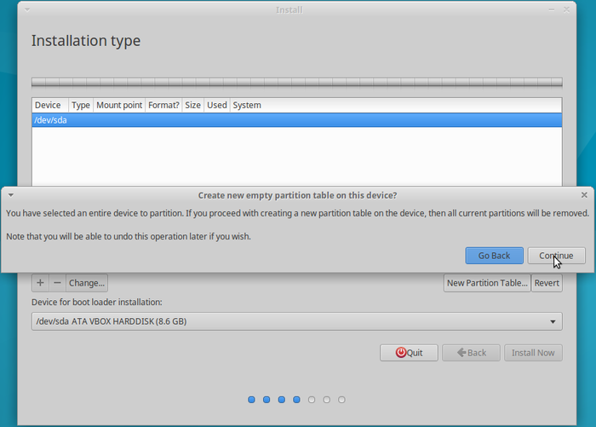
Task: Click Continue in the partition table dialog
Action: 556,256
